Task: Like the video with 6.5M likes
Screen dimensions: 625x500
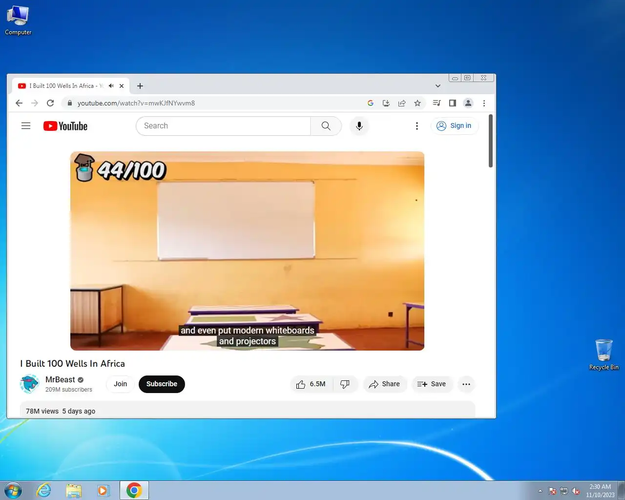Action: pyautogui.click(x=311, y=384)
